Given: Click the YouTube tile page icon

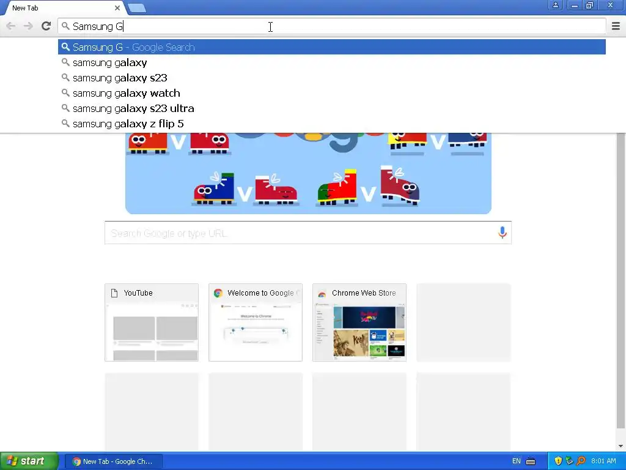Looking at the screenshot, I should pyautogui.click(x=114, y=293).
